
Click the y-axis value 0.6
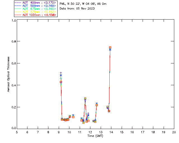(x=14, y=63)
